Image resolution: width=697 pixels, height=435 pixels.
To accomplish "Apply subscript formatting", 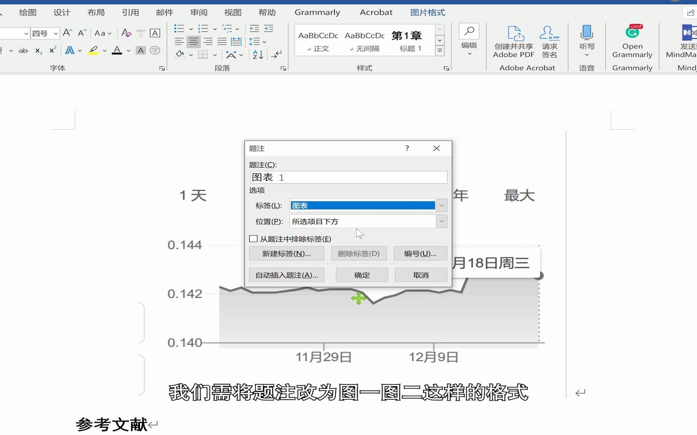I will [x=39, y=50].
